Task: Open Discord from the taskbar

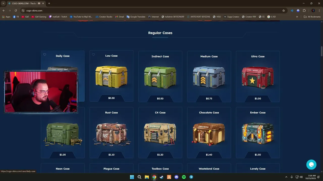Action: click(x=176, y=177)
